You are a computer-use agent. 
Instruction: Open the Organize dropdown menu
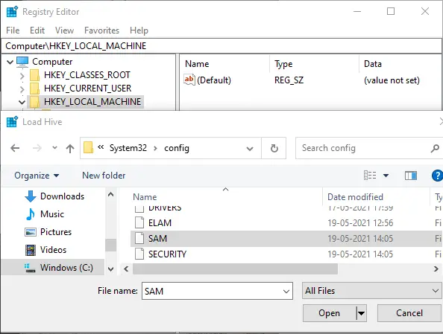click(37, 176)
